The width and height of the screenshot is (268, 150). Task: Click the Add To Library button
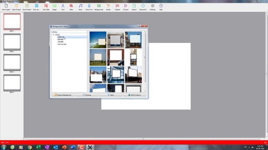pos(134,95)
